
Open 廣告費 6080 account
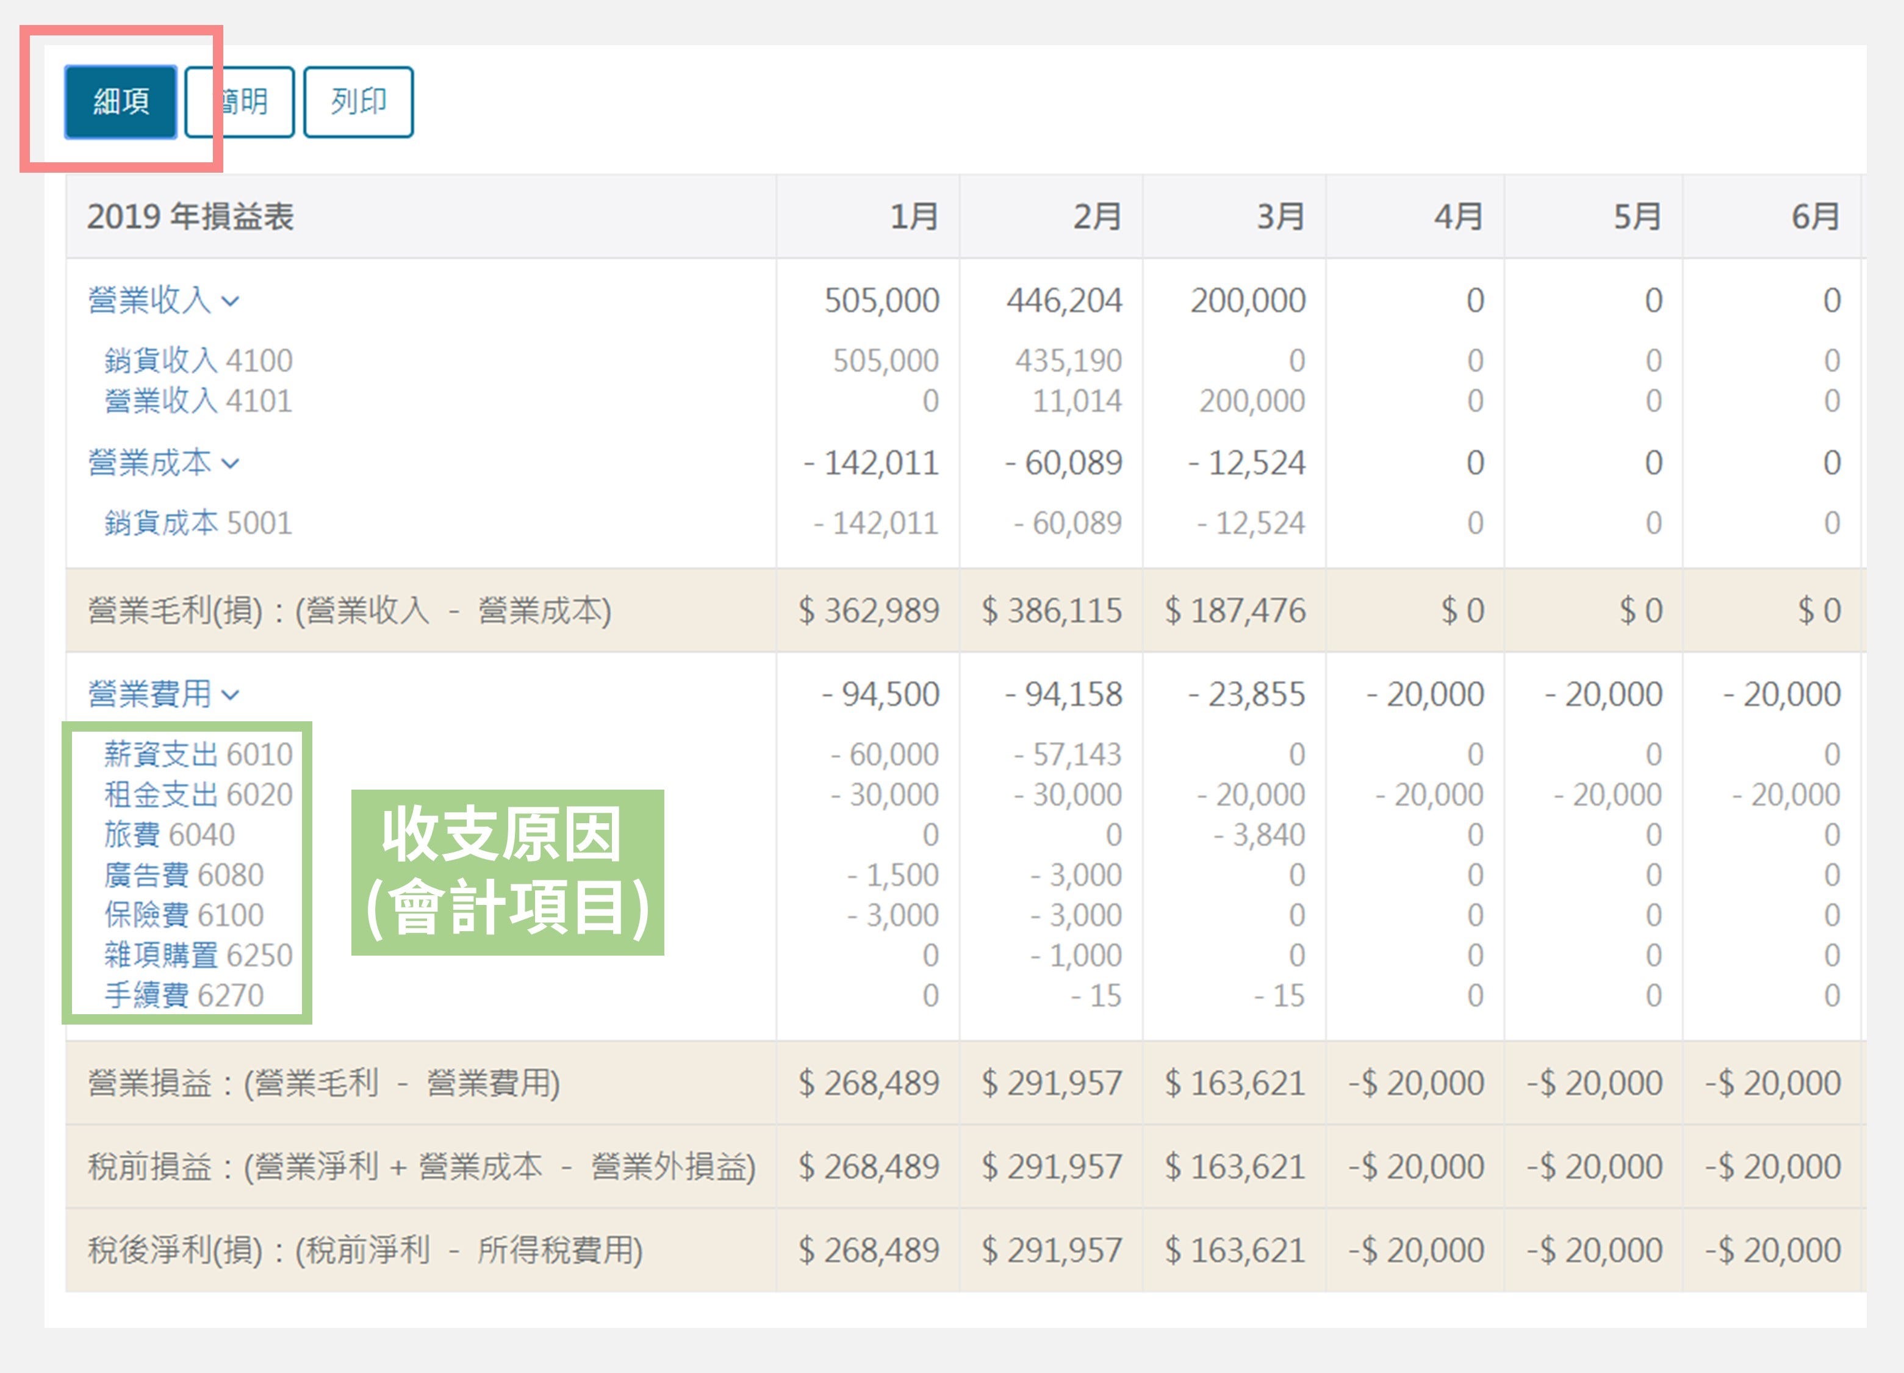pyautogui.click(x=184, y=875)
